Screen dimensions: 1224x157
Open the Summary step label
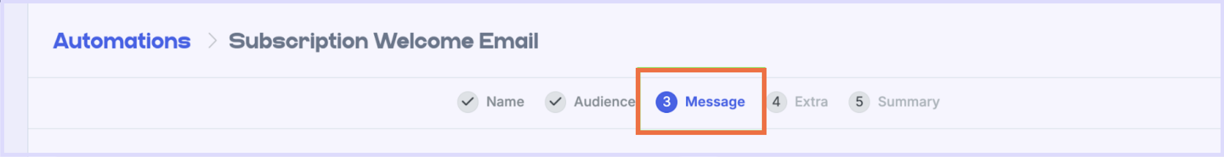(x=908, y=102)
